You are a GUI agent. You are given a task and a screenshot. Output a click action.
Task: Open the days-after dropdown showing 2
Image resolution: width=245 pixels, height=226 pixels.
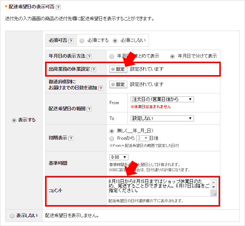[143, 138]
